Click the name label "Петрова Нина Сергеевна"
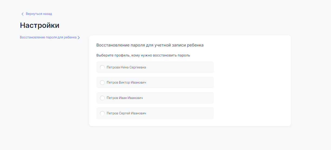Viewport: 331px width, 150px height. tap(126, 67)
